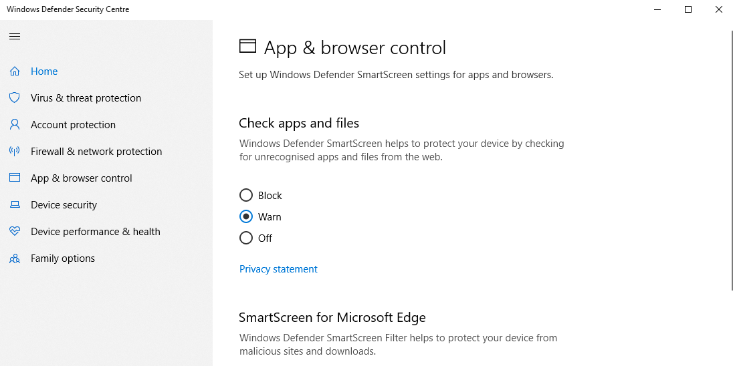The width and height of the screenshot is (733, 366).
Task: Click the vertical scrollbar thumb
Action: (731, 160)
